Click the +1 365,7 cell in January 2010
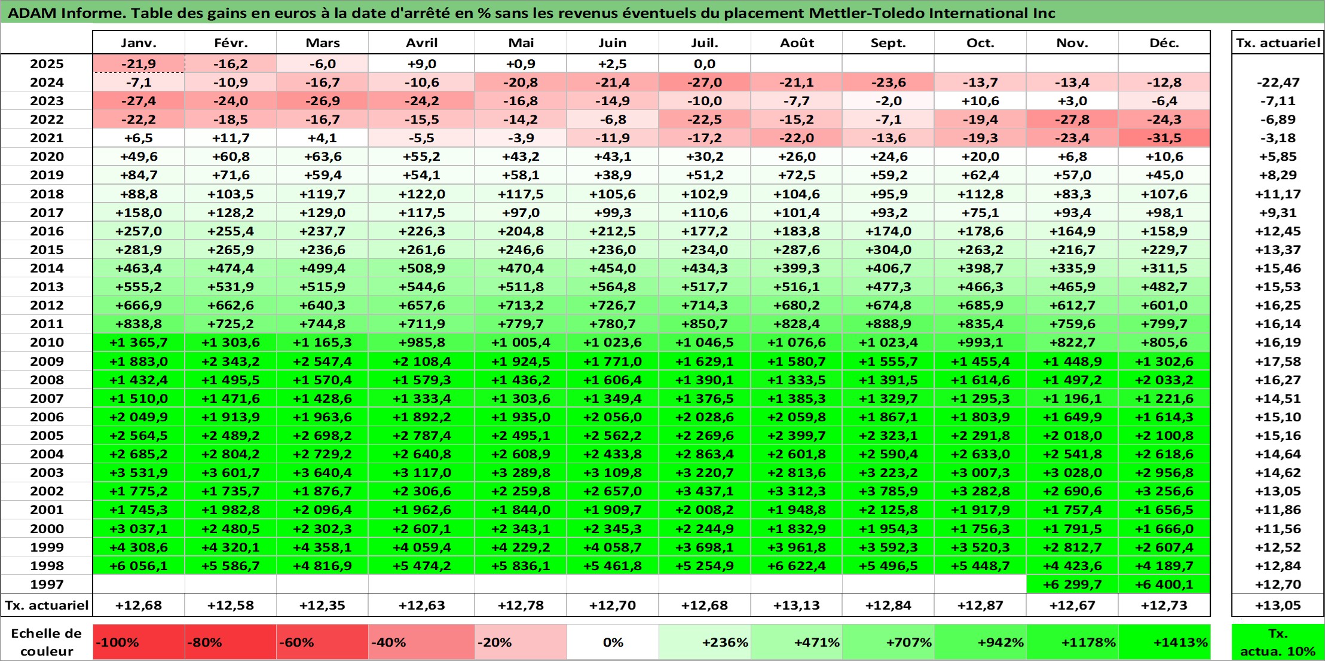The image size is (1325, 661). [x=139, y=342]
